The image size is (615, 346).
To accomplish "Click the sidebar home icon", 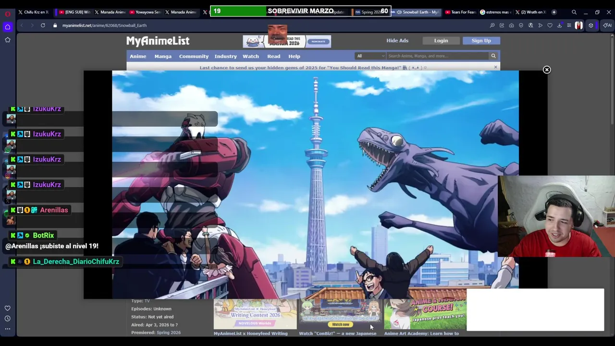I will pyautogui.click(x=8, y=27).
